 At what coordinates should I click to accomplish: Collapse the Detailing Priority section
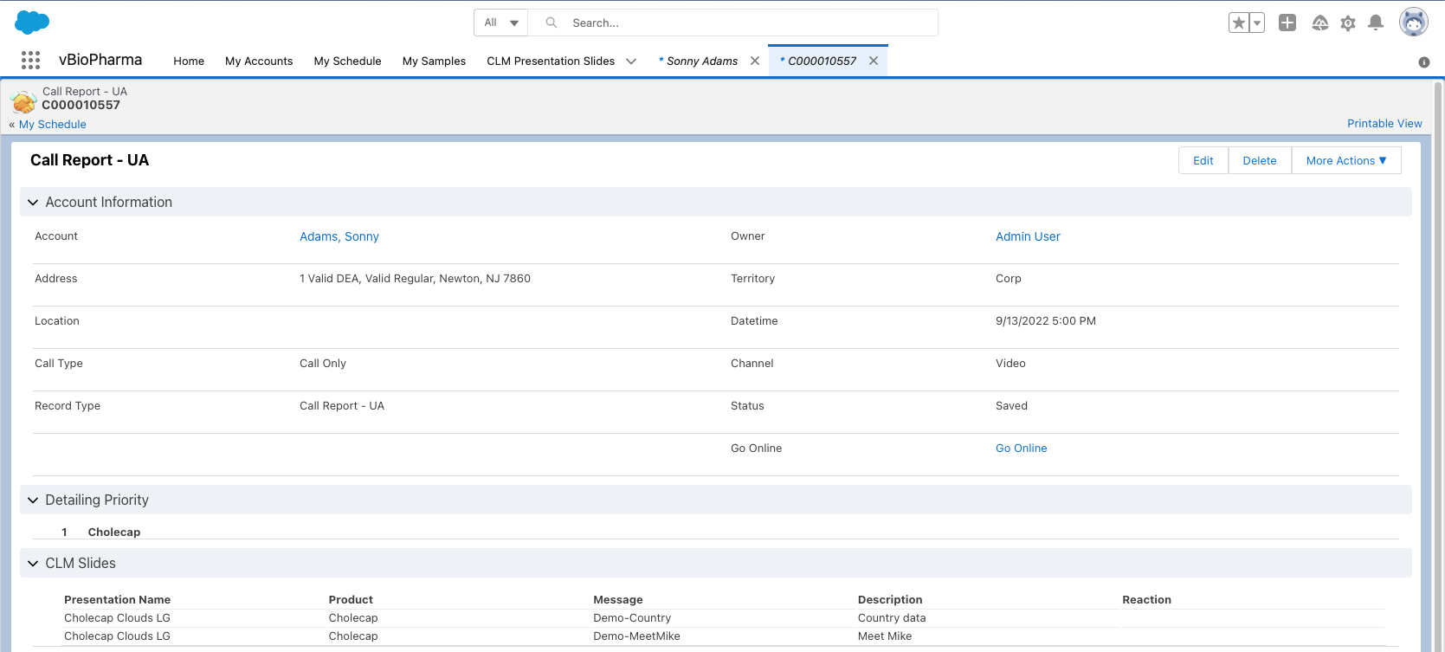(33, 500)
